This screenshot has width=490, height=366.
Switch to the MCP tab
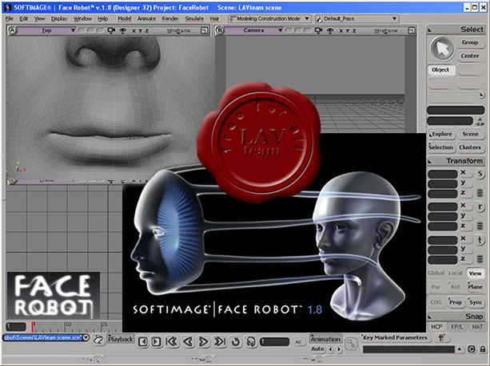436,327
